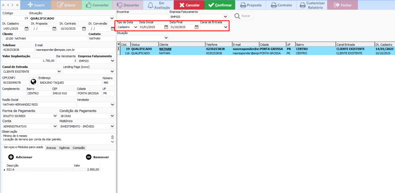Click the globe icon beside CPF/CNPJ
The width and height of the screenshot is (395, 193).
33,82
